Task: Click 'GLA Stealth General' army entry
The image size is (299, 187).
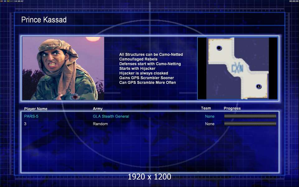Action: [x=111, y=116]
